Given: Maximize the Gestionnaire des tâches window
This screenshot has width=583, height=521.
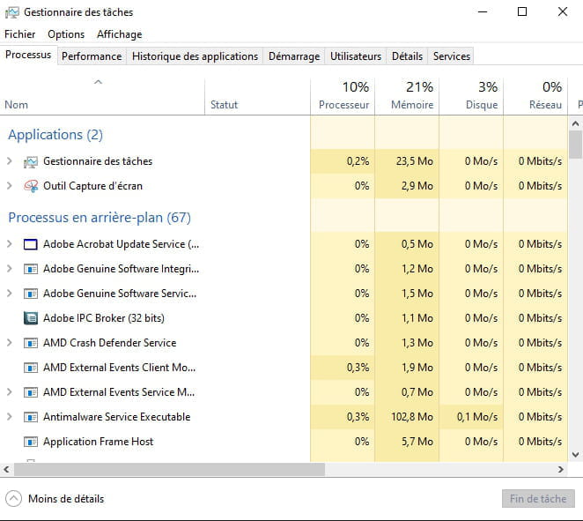Looking at the screenshot, I should [x=522, y=12].
